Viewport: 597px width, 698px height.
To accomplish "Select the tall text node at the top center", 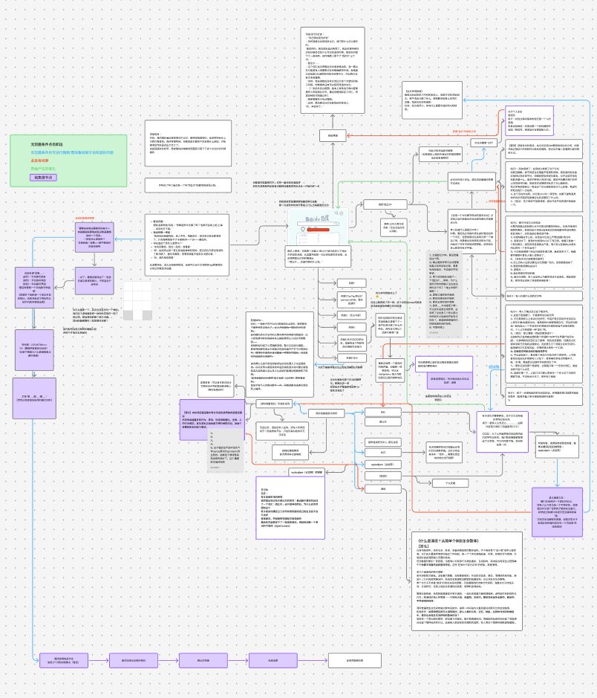I will coord(333,70).
